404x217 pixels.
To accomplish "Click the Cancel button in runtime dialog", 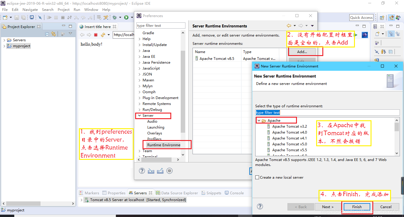I will pyautogui.click(x=386, y=207).
